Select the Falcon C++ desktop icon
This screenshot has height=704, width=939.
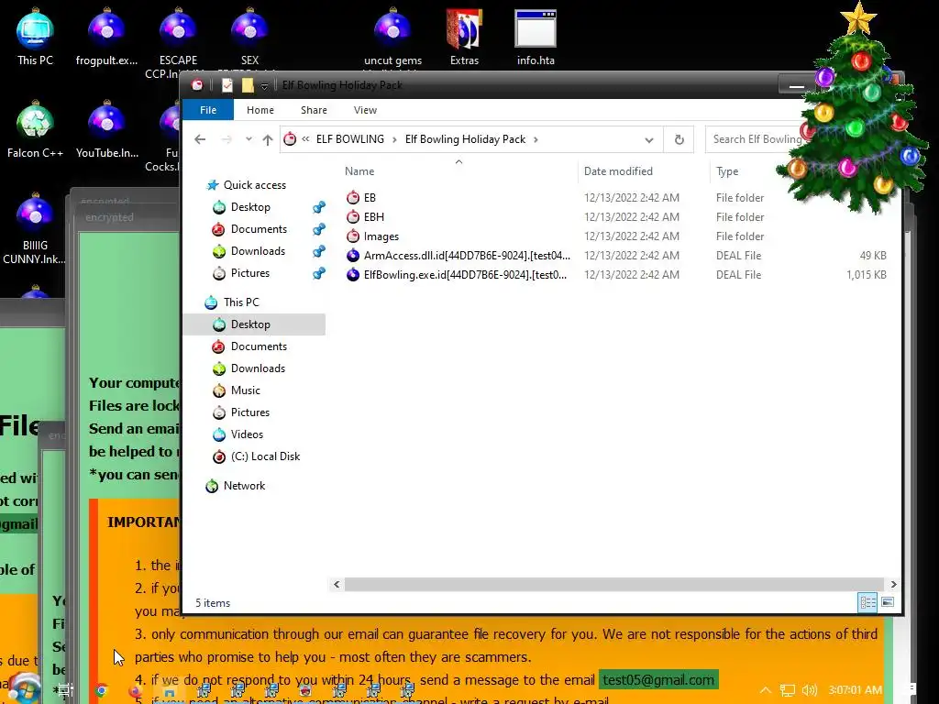pyautogui.click(x=36, y=130)
